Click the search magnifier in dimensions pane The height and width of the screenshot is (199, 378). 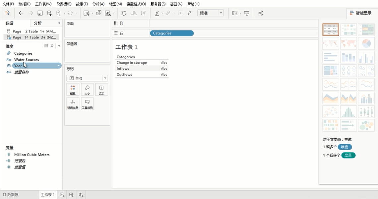[x=52, y=46]
